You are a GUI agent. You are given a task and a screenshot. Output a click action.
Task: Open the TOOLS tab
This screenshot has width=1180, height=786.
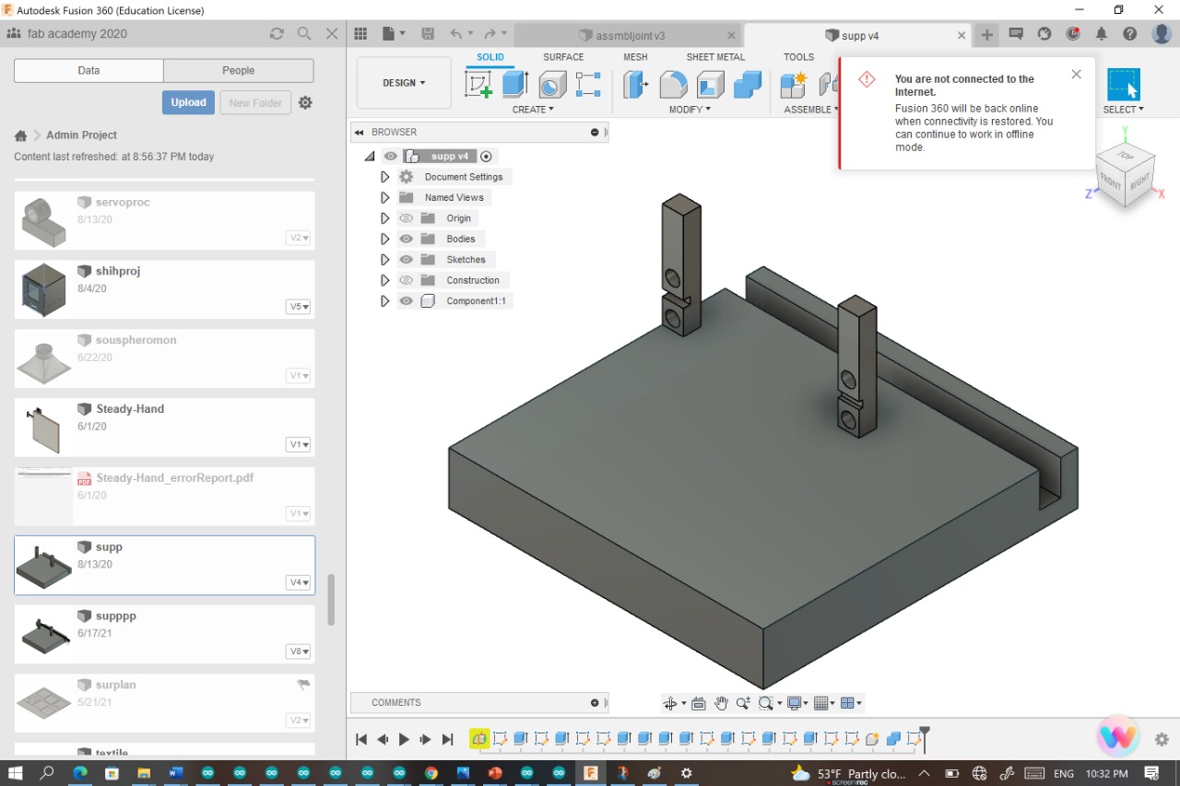(799, 57)
